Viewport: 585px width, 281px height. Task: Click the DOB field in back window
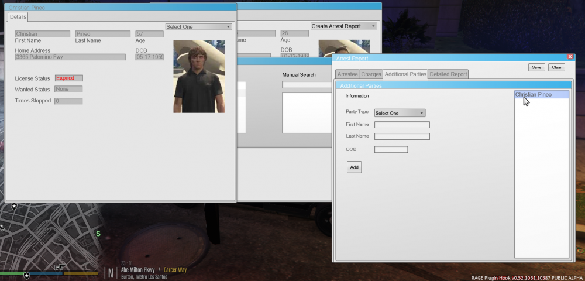pos(294,56)
